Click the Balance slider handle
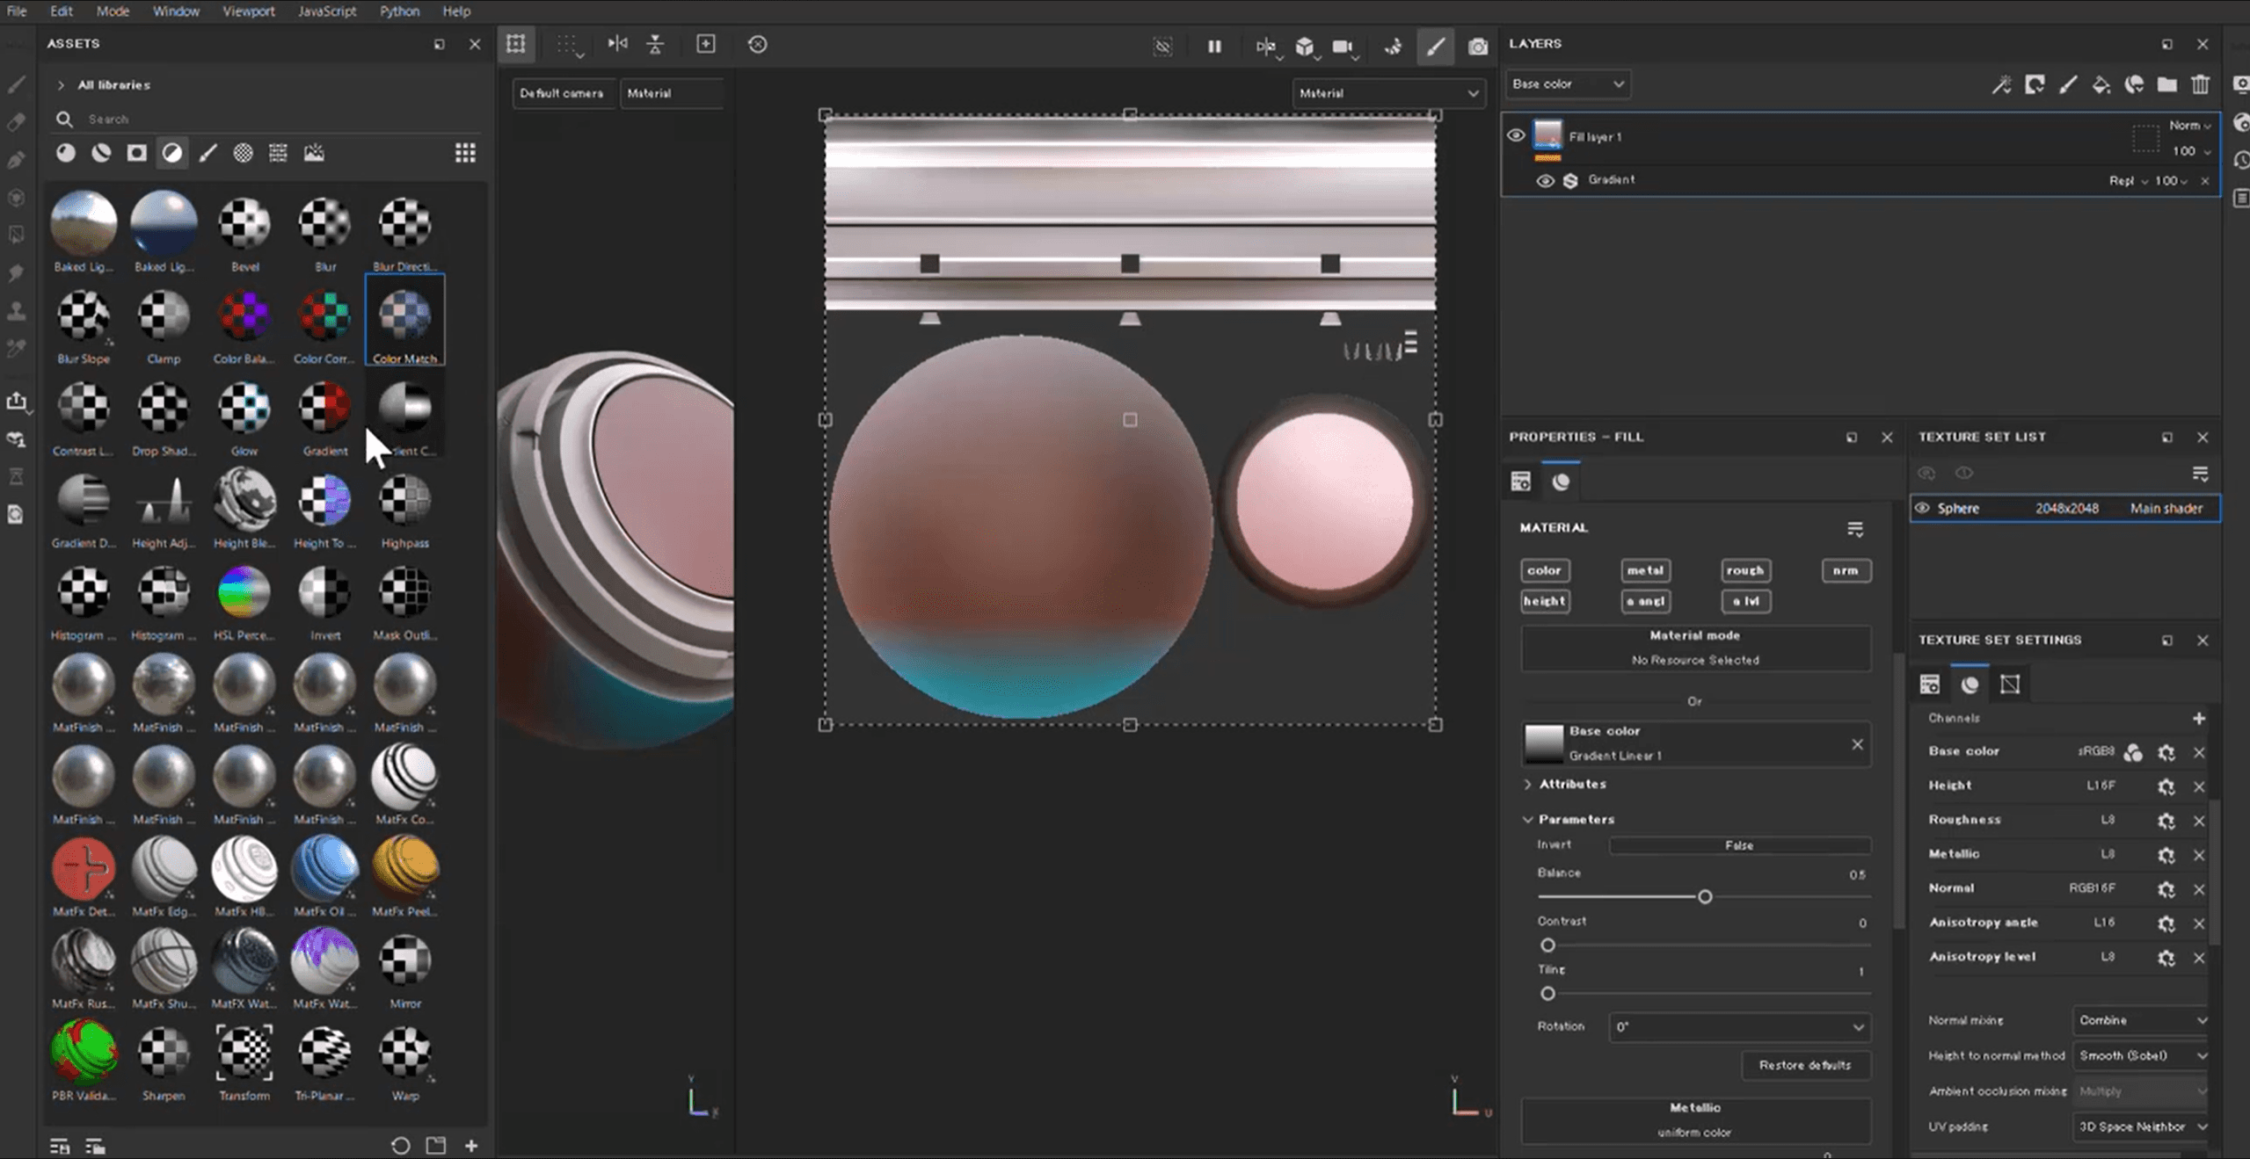 point(1705,896)
